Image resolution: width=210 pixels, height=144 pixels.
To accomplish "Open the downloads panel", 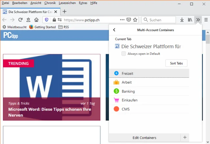I will click(182, 20).
